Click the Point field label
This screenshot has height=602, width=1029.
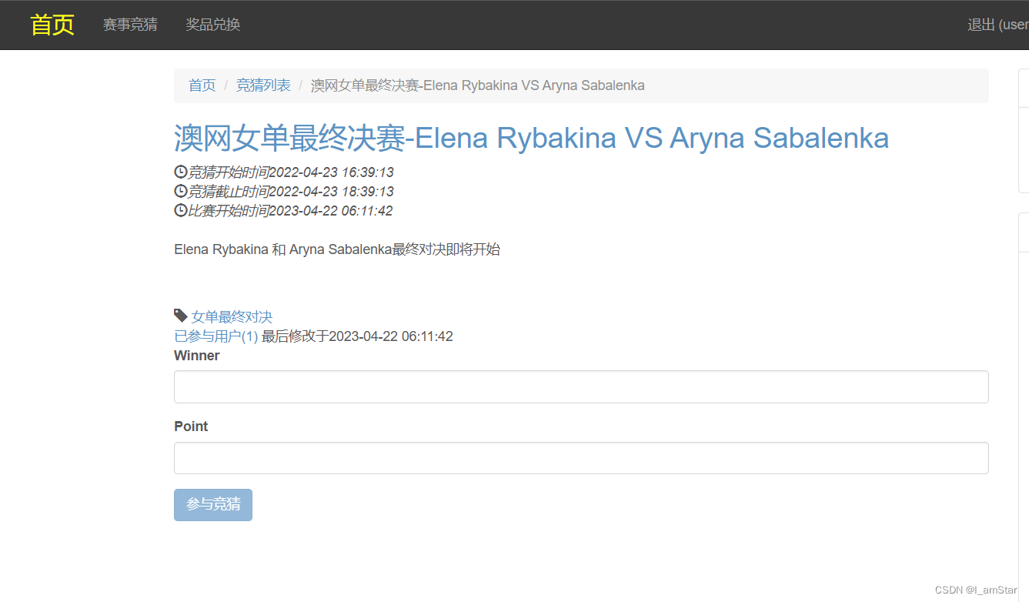click(x=191, y=426)
